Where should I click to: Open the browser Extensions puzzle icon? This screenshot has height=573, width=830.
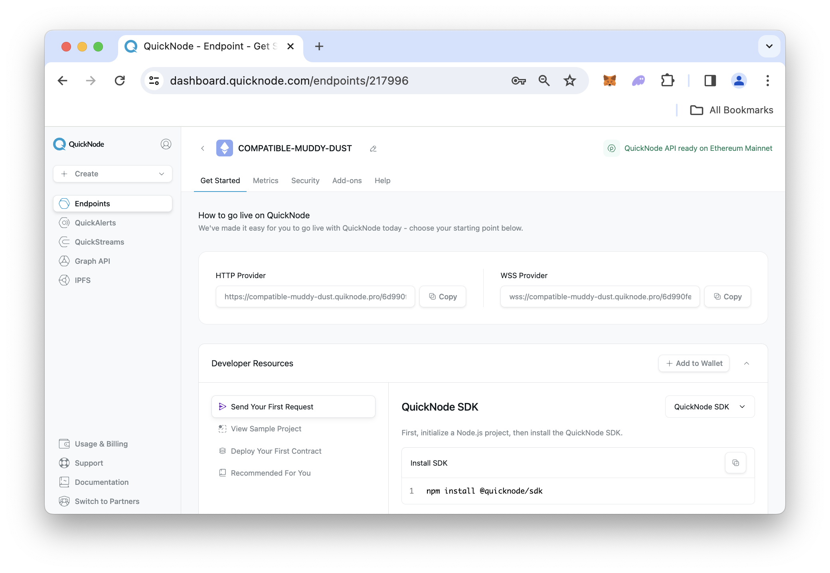pos(668,81)
